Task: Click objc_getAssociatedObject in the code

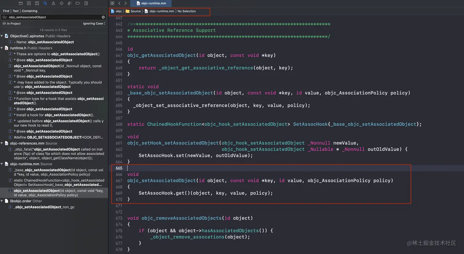Action: click(161, 55)
